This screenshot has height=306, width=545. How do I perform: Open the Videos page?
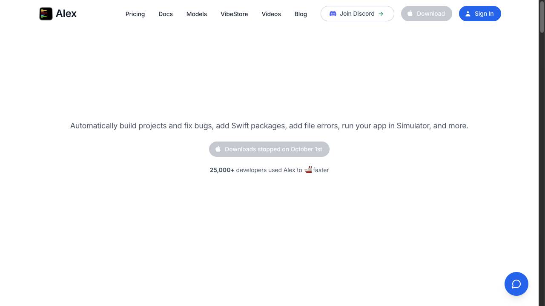[271, 14]
